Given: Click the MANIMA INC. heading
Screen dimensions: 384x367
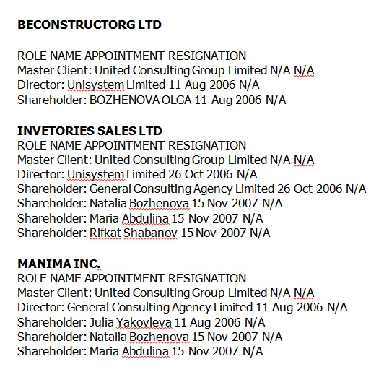Looking at the screenshot, I should (58, 264).
